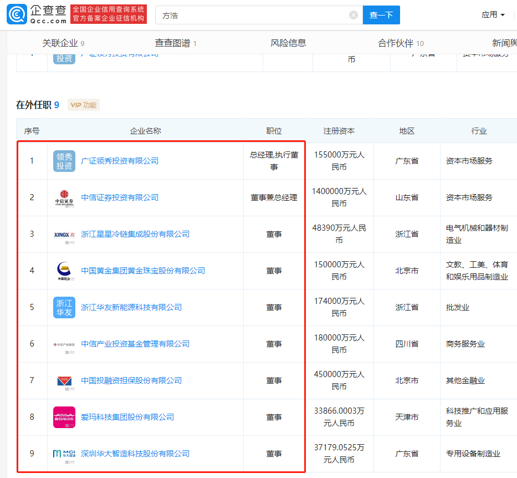Click 山东省 region cell

pyautogui.click(x=407, y=197)
